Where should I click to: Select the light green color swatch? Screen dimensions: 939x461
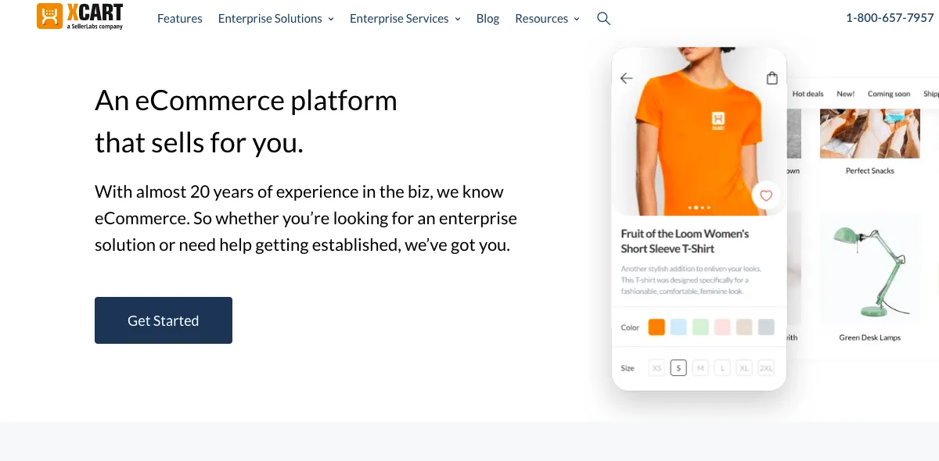[x=700, y=327]
